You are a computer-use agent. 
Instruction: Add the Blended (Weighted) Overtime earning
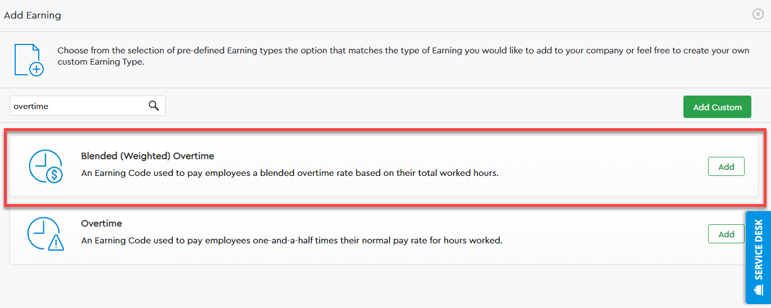(x=726, y=166)
